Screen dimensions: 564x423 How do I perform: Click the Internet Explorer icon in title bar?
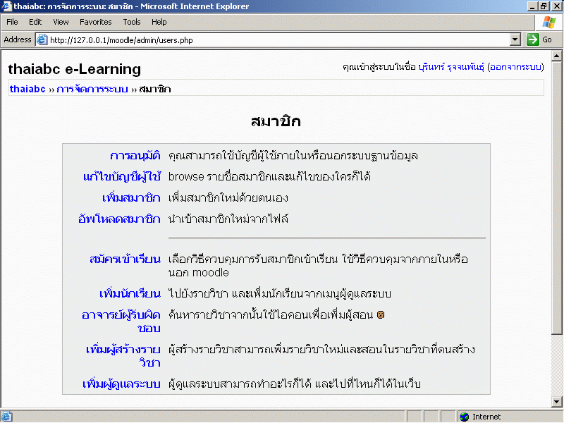(x=6, y=6)
